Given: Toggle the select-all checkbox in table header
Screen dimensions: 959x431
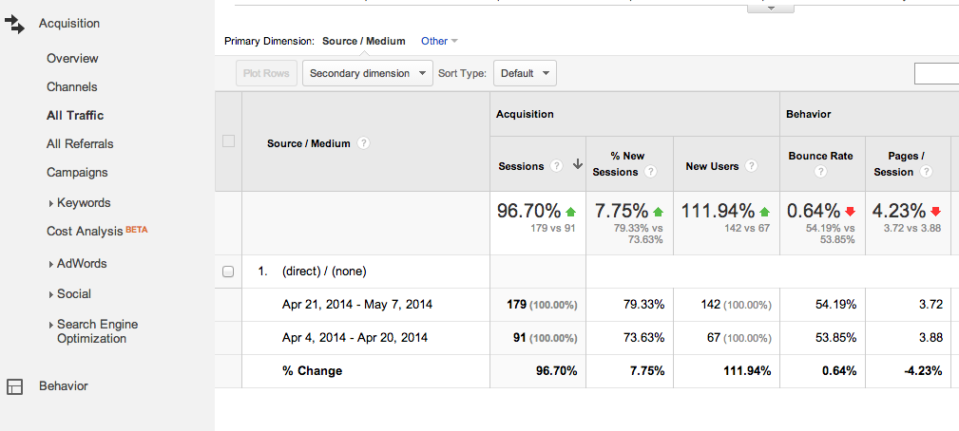Looking at the screenshot, I should click(228, 141).
